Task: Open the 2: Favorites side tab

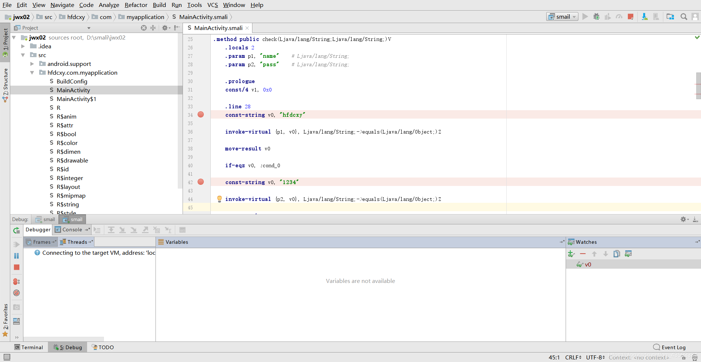Action: [5, 320]
